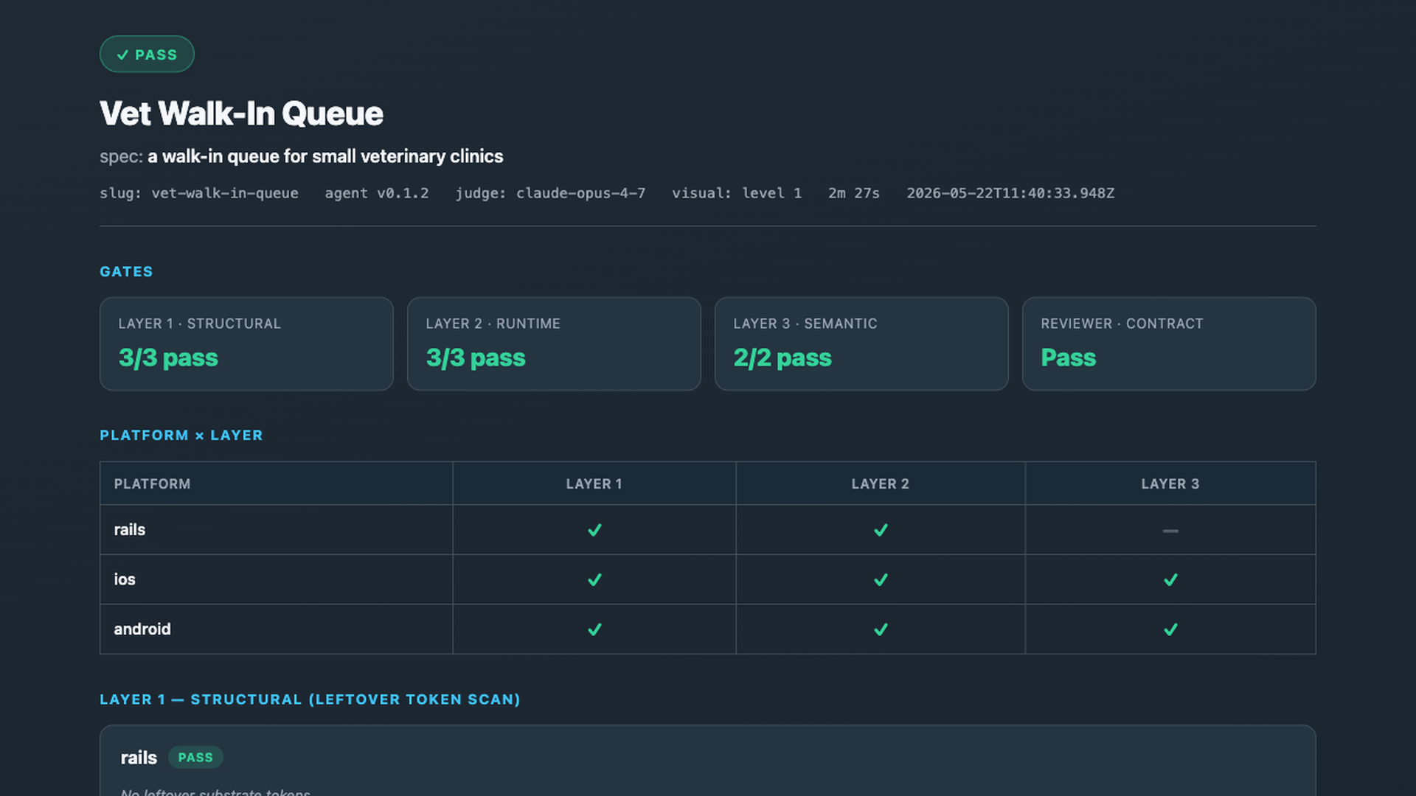The height and width of the screenshot is (796, 1416).
Task: Click the ios Layer 1 checkmark
Action: [594, 580]
